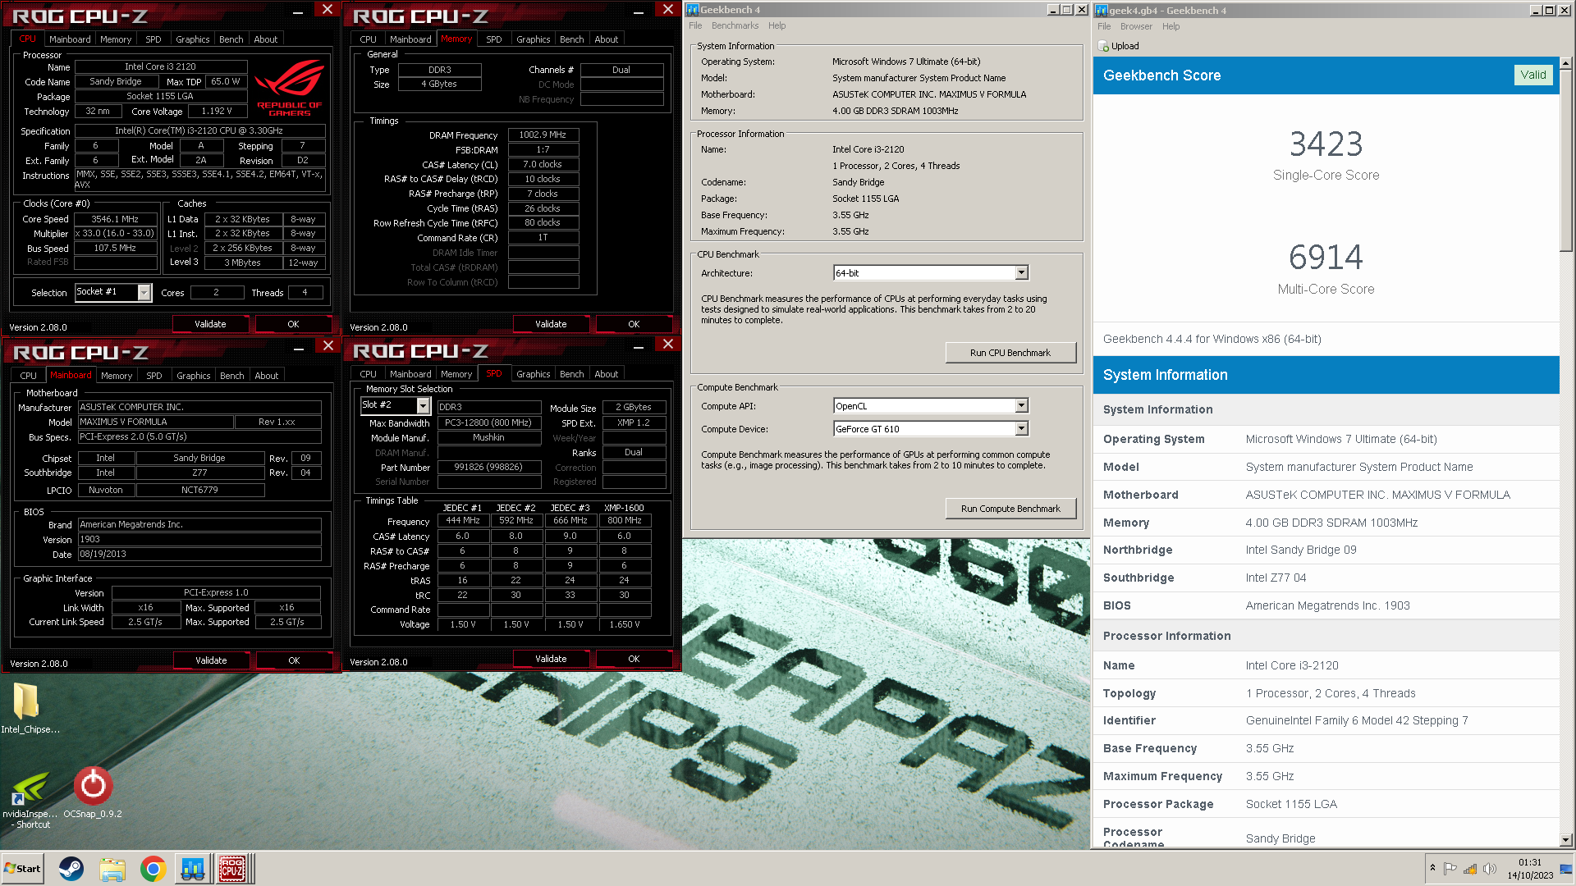
Task: Click OK in CPU-Z Memory window
Action: [x=634, y=324]
